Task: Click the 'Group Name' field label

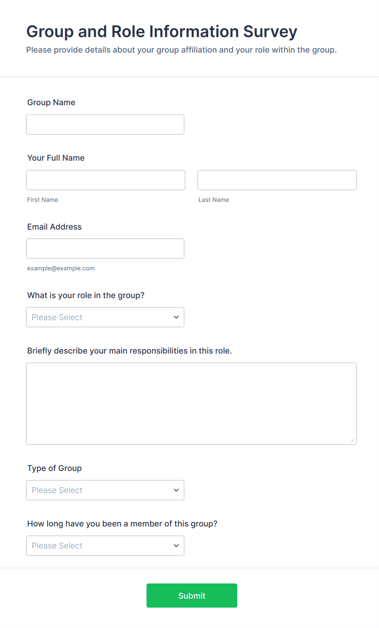Action: (x=51, y=102)
